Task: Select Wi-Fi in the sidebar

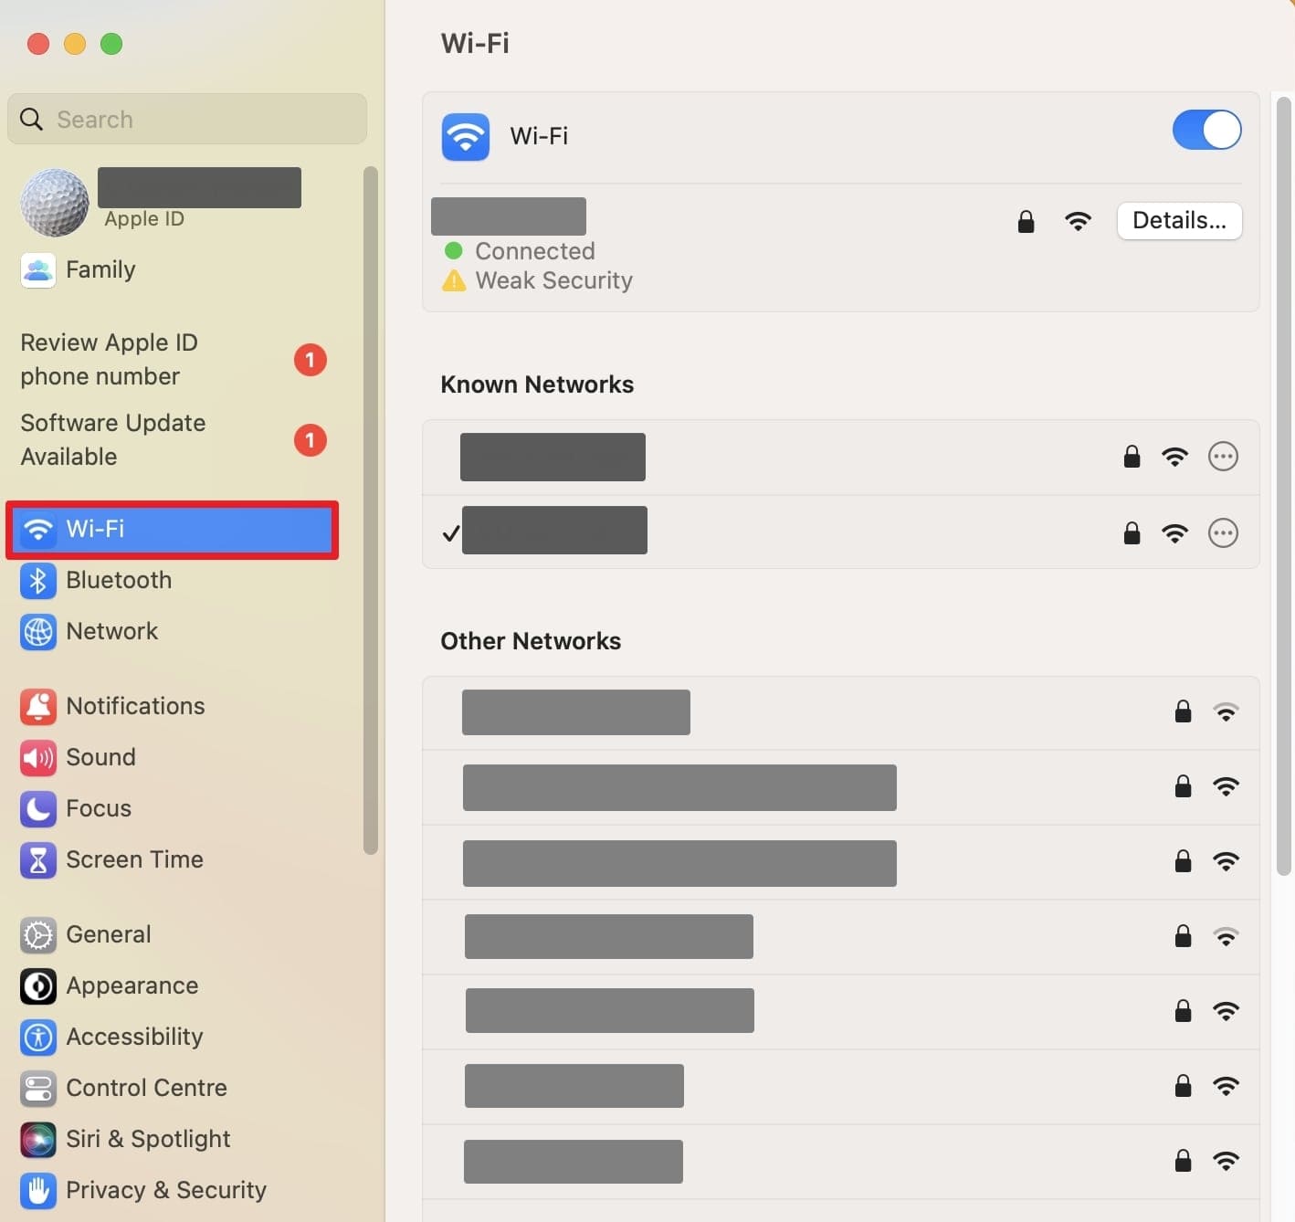Action: click(x=173, y=530)
